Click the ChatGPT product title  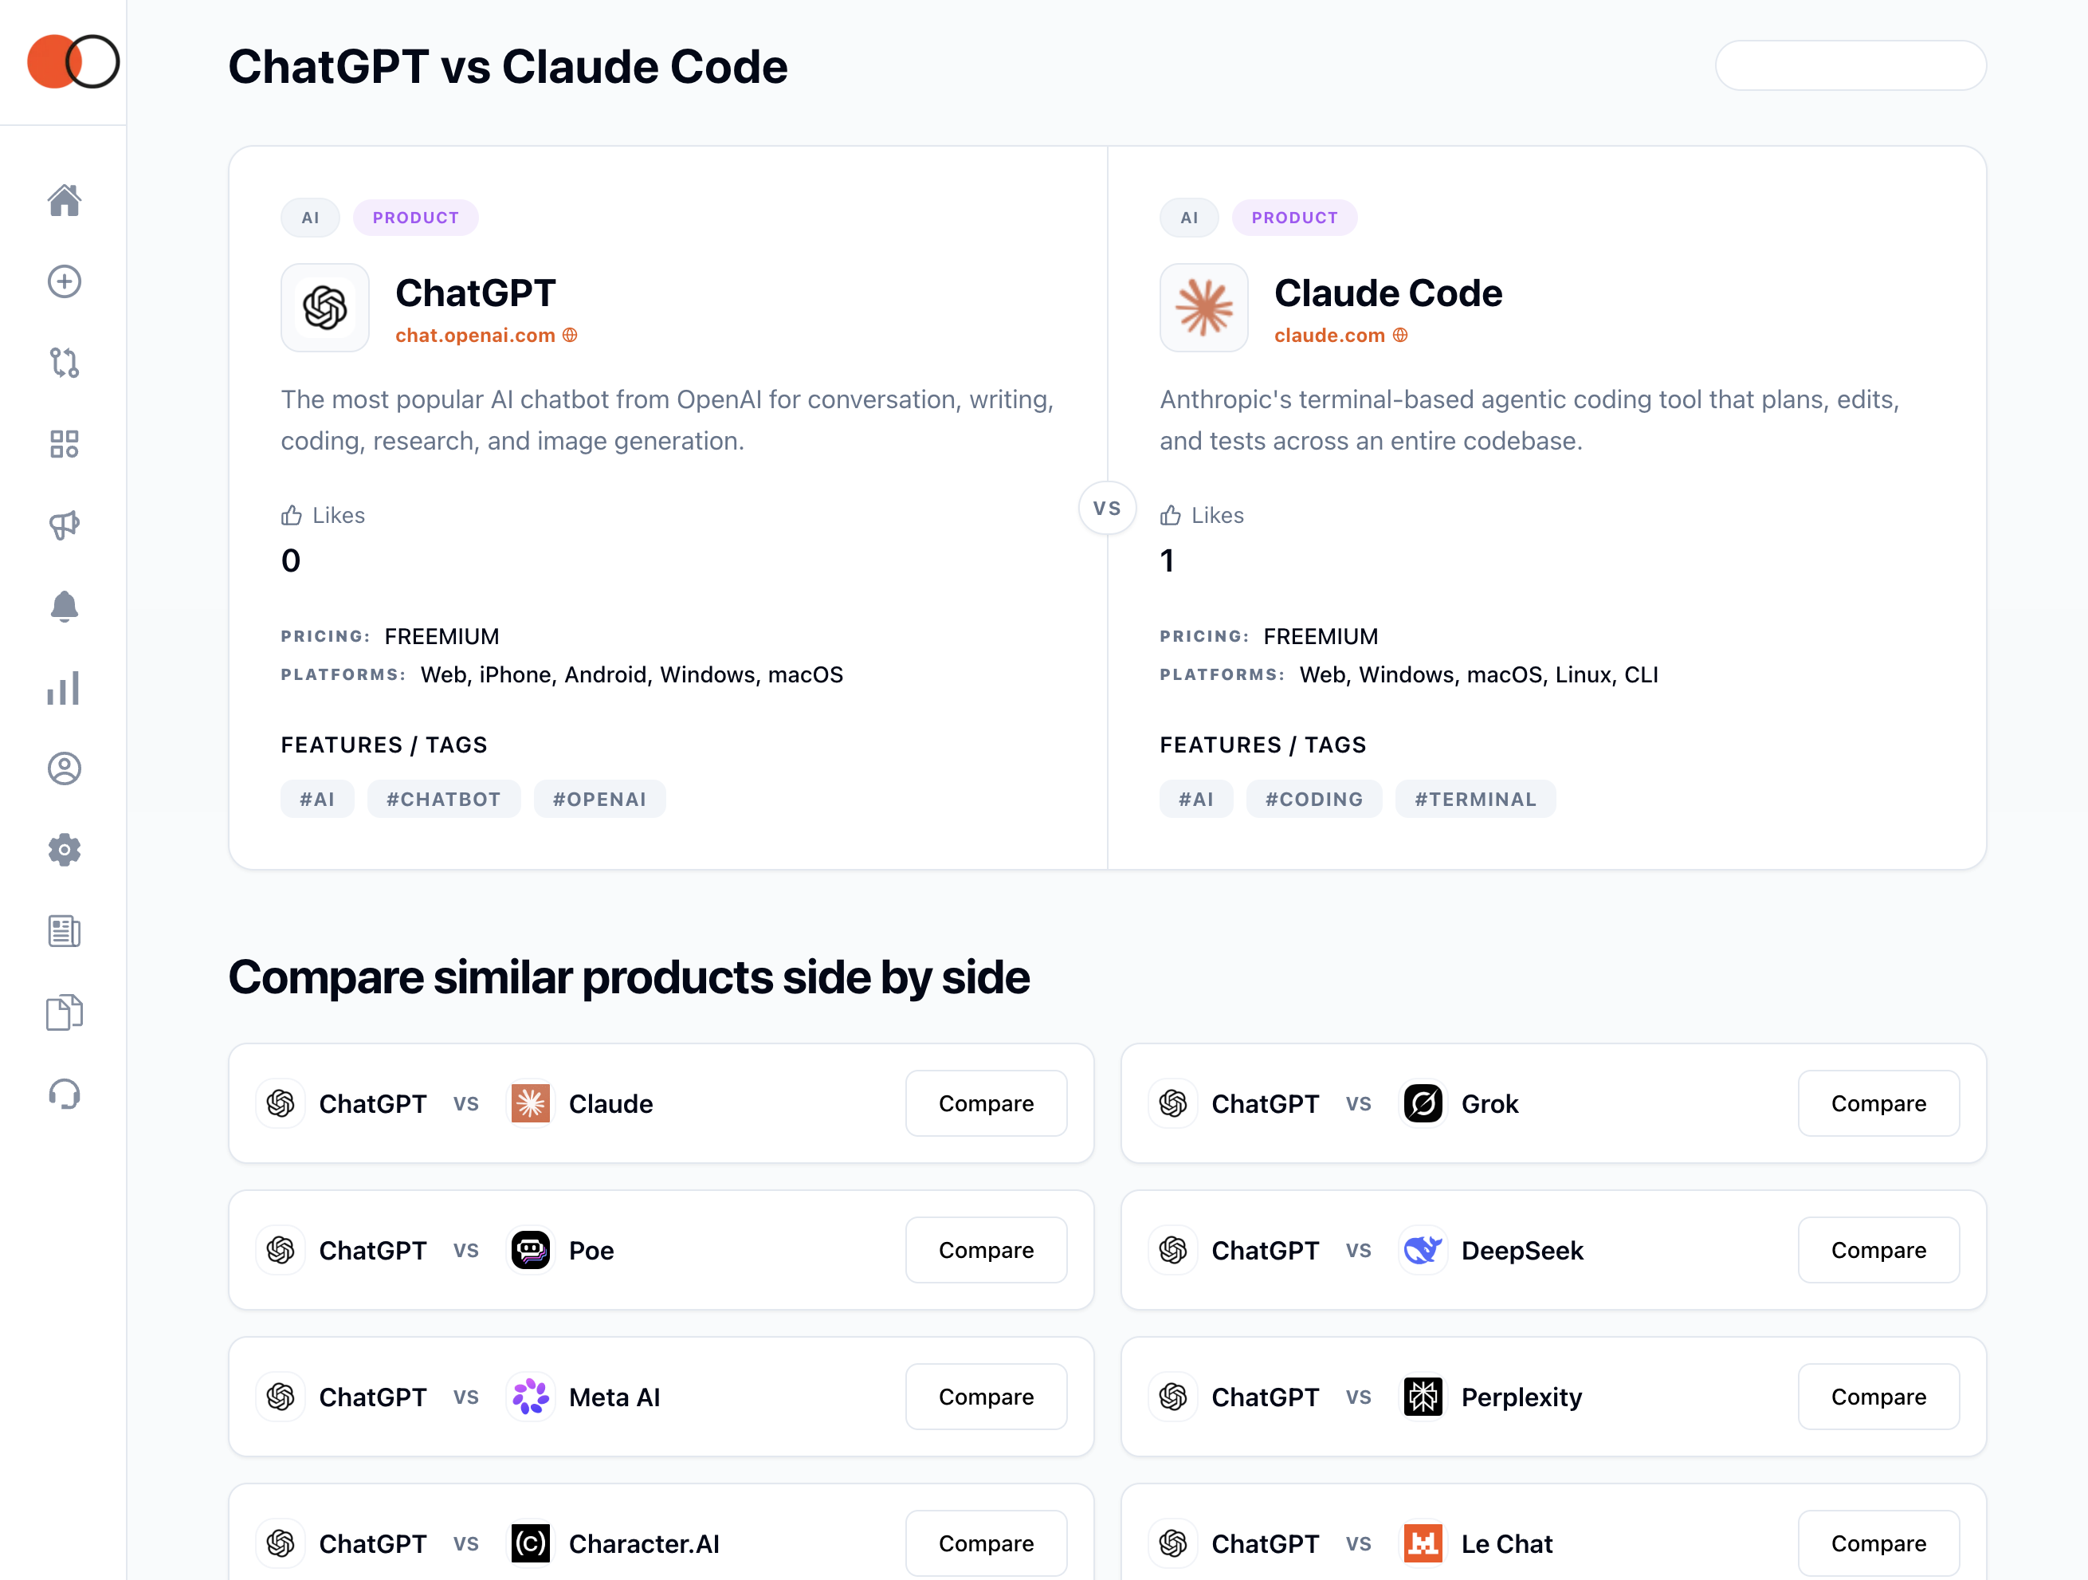[476, 293]
